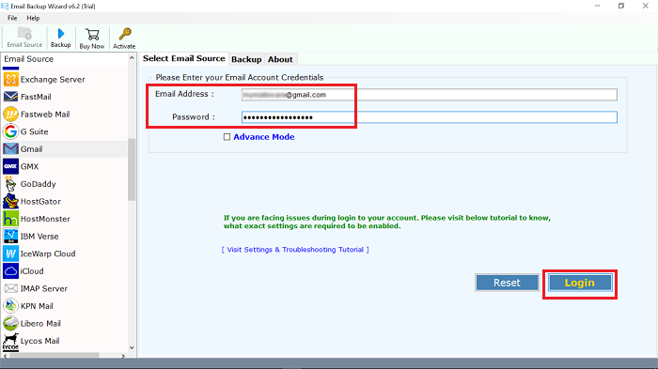Screen dimensions: 658x369
Task: Open the About tab
Action: (x=280, y=59)
